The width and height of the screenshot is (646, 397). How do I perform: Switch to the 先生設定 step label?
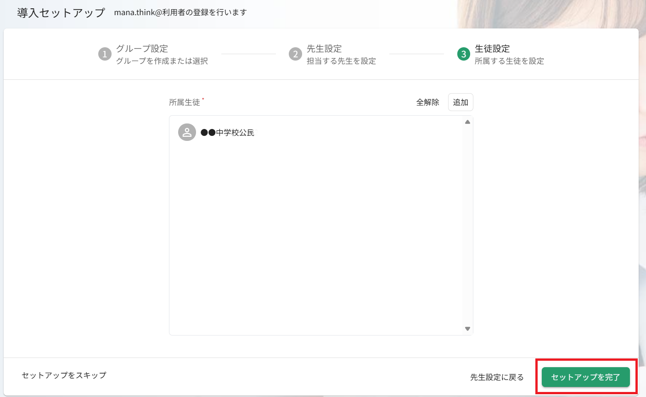pos(324,49)
